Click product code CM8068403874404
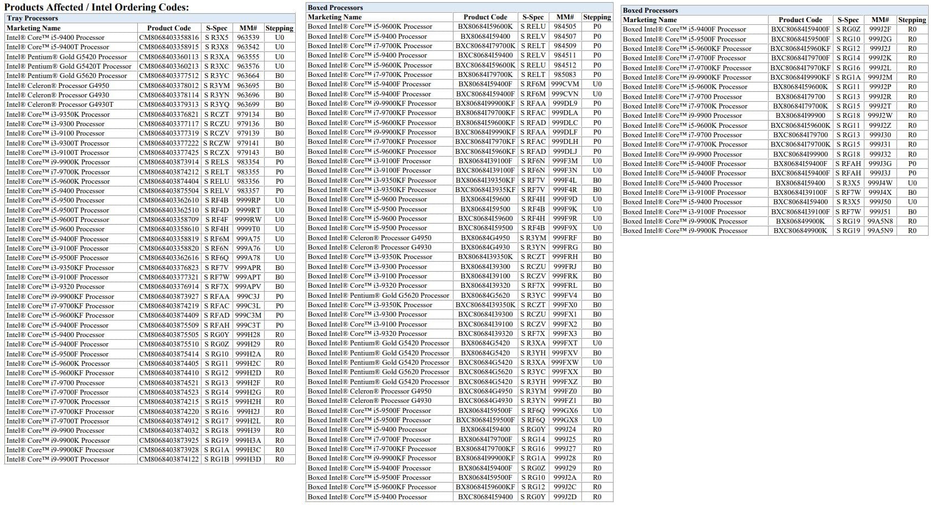This screenshot has width=937, height=507. click(169, 182)
